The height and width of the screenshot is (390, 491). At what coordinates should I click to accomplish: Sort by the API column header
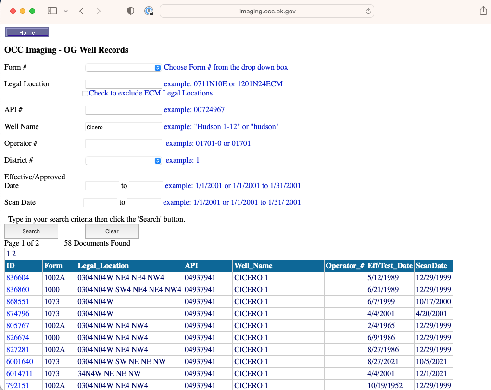pyautogui.click(x=191, y=266)
